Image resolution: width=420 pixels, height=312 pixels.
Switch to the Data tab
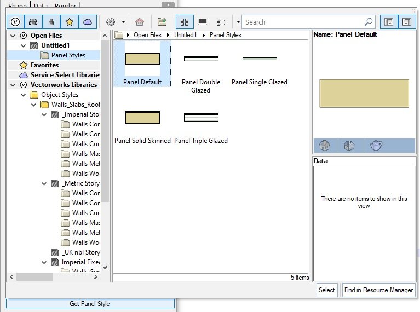39,6
